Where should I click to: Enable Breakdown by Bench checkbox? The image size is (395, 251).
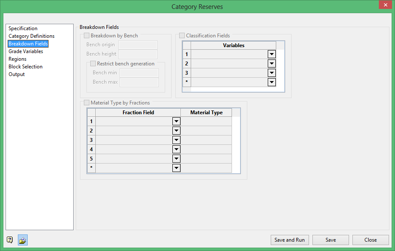(87, 36)
